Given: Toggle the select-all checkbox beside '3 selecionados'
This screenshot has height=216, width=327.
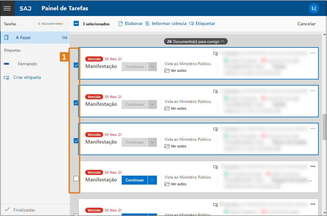Looking at the screenshot, I should 76,23.
